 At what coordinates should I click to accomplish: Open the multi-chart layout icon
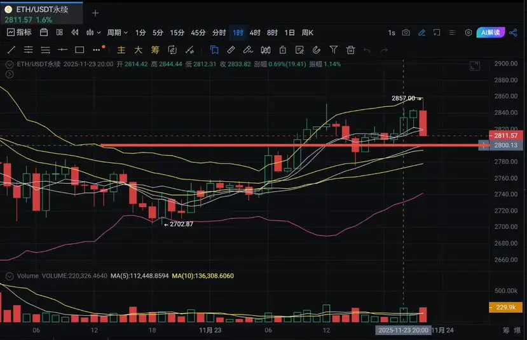(x=60, y=32)
